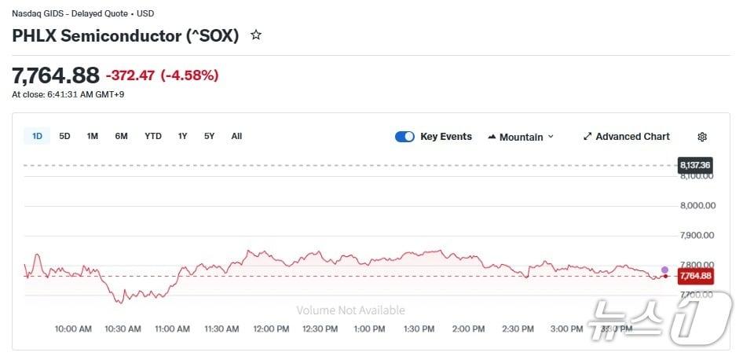
Task: Click the Key Events label
Action: click(x=446, y=137)
